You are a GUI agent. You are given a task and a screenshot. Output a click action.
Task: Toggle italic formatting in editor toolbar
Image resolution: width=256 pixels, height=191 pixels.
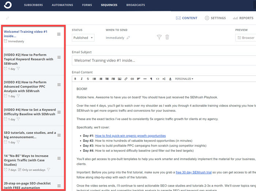[82, 79]
